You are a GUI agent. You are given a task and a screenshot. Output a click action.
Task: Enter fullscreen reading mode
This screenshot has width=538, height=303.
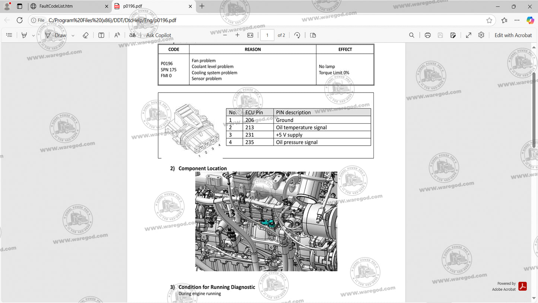pyautogui.click(x=468, y=35)
